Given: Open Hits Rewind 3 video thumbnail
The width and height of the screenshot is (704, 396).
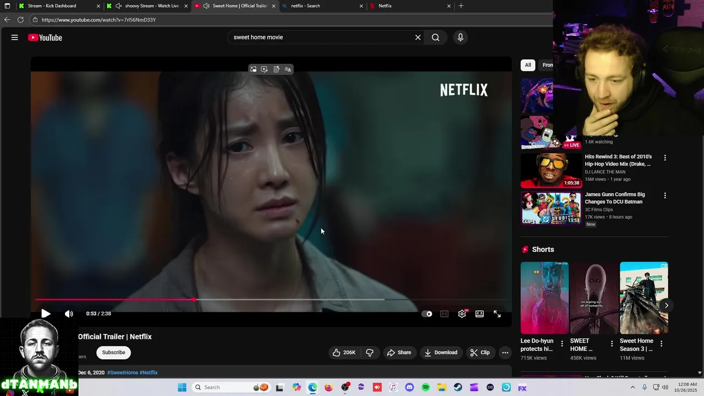Looking at the screenshot, I should point(551,170).
